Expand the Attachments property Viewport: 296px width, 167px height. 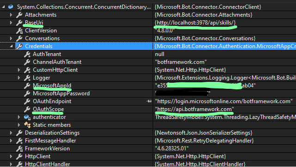pyautogui.click(x=11, y=15)
